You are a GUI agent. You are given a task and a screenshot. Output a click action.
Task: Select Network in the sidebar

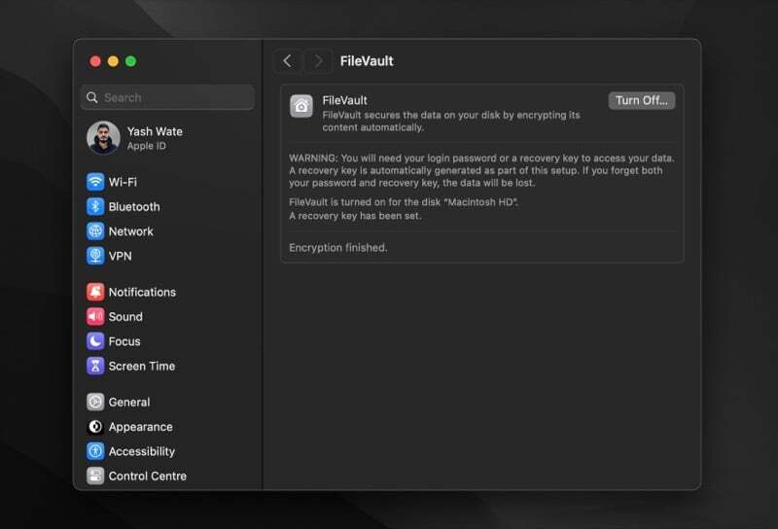point(167,231)
